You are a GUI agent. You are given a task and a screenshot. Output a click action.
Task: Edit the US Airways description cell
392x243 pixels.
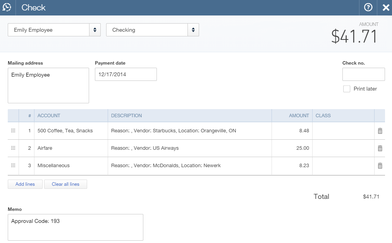click(x=190, y=148)
